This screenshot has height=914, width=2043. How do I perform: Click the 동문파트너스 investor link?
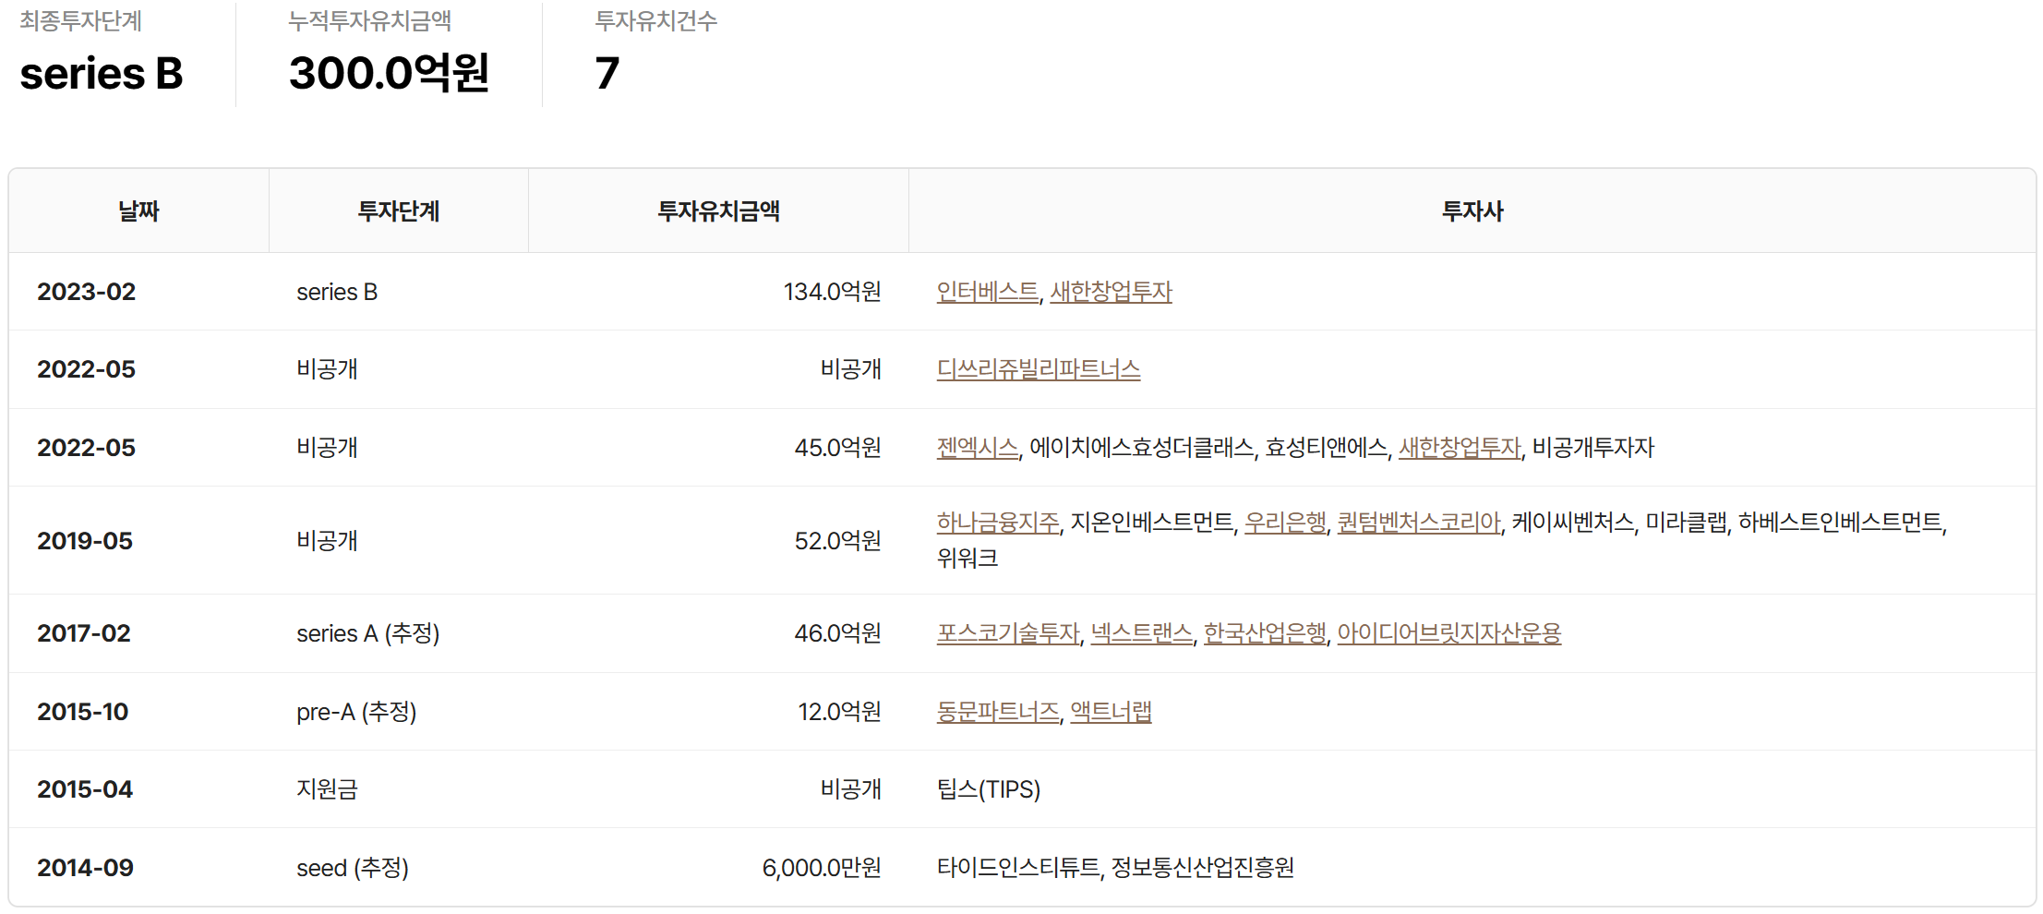pyautogui.click(x=997, y=712)
